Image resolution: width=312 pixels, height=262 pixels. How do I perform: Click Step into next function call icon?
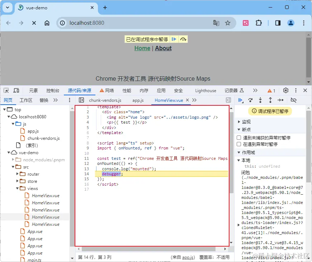260,100
